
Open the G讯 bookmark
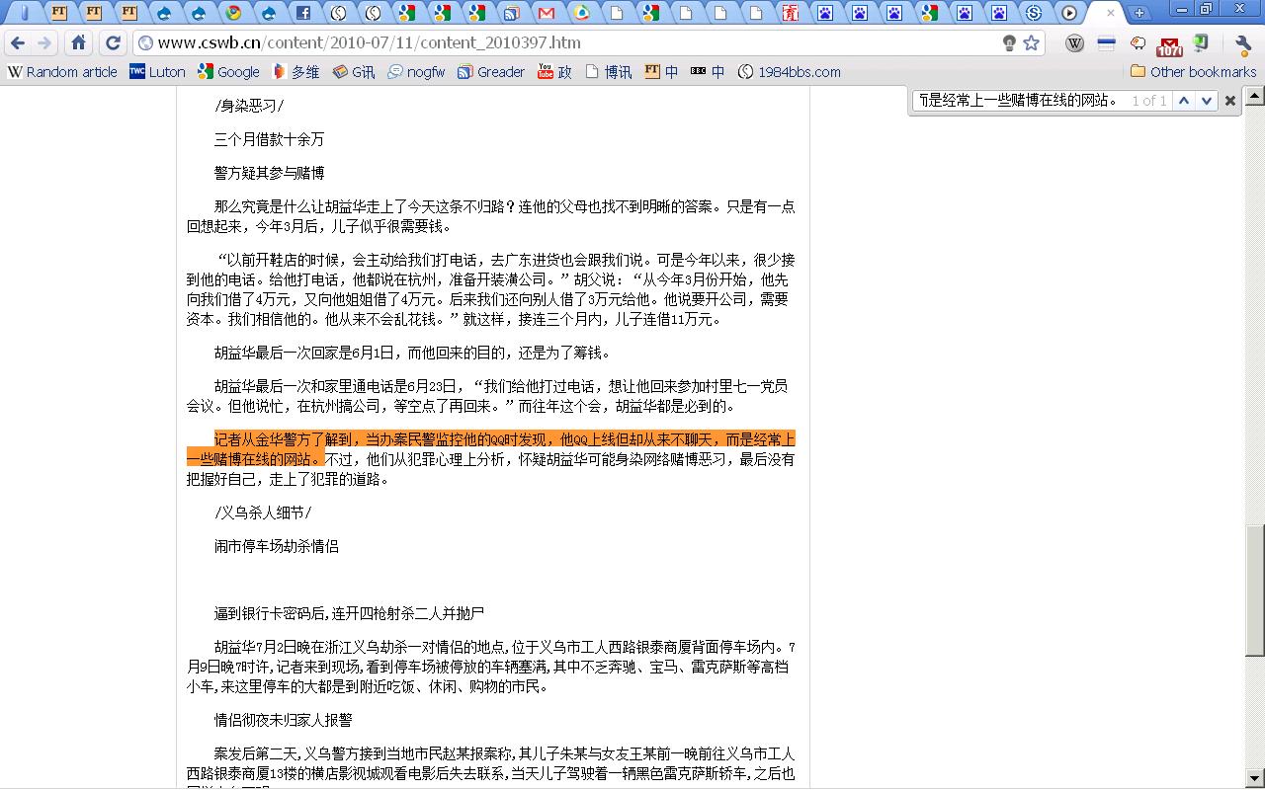(x=354, y=72)
